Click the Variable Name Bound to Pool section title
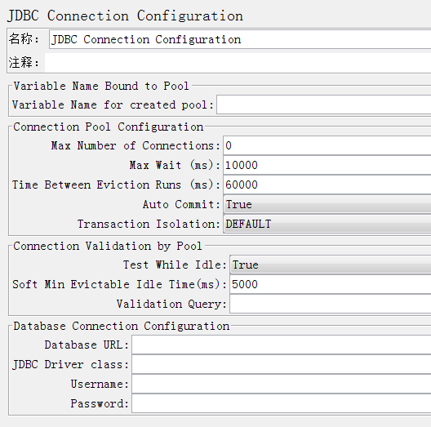The height and width of the screenshot is (427, 431). coord(101,86)
